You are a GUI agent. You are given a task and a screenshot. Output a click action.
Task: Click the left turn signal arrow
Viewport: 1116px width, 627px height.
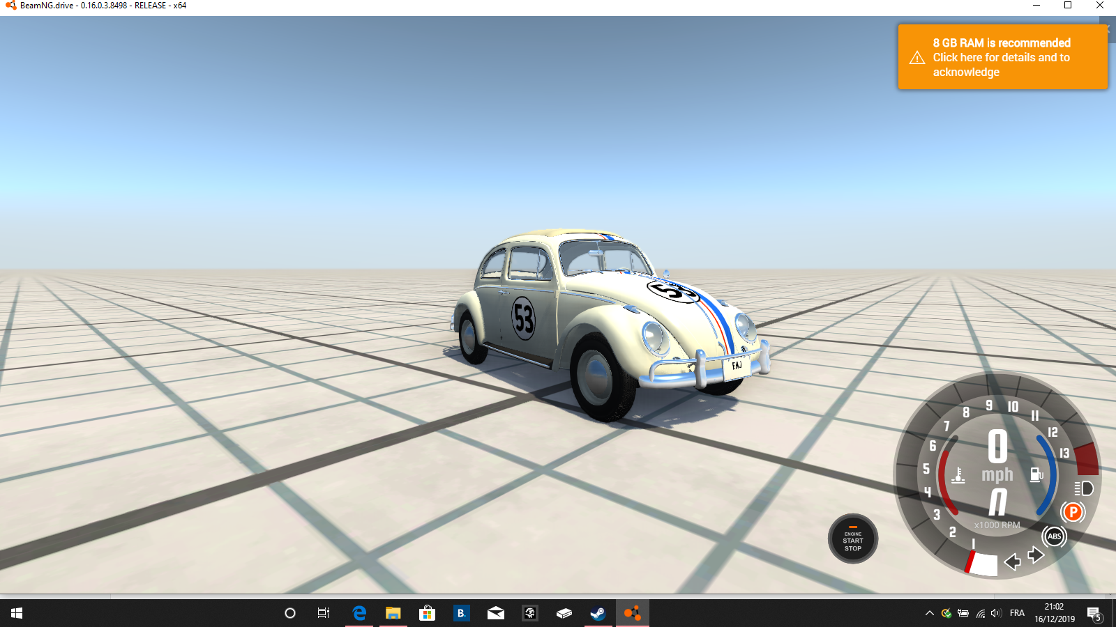[x=1012, y=562]
